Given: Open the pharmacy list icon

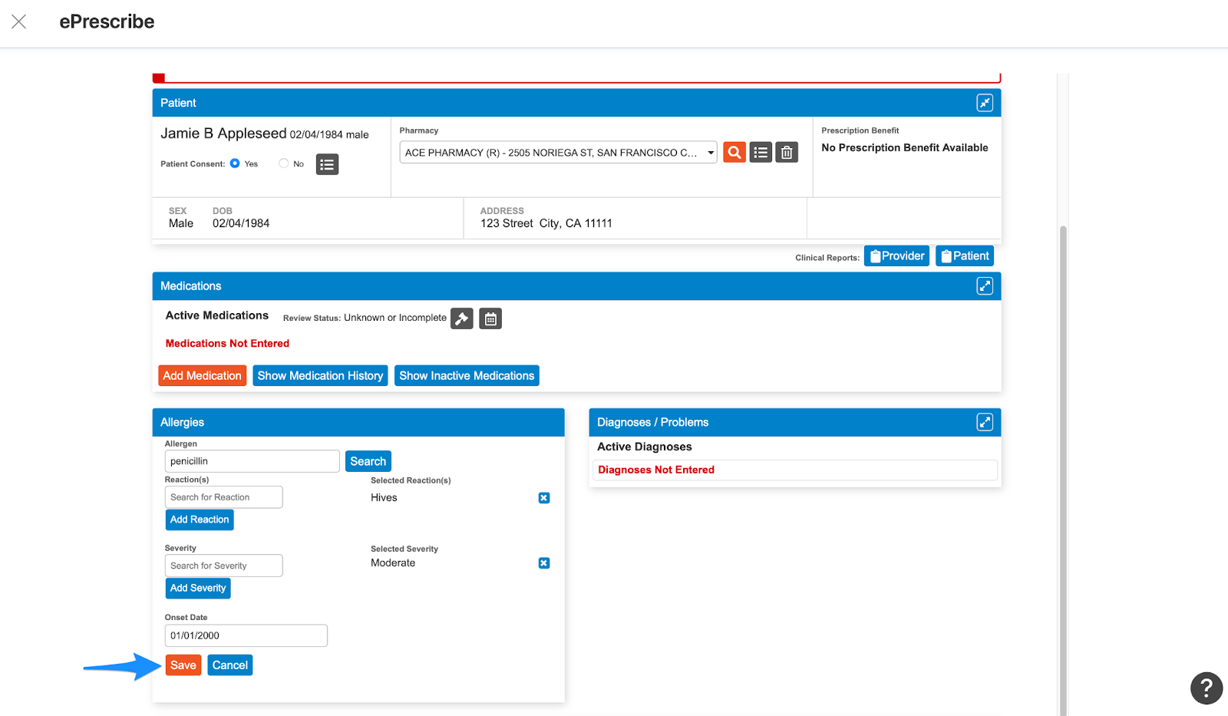Looking at the screenshot, I should click(x=760, y=152).
